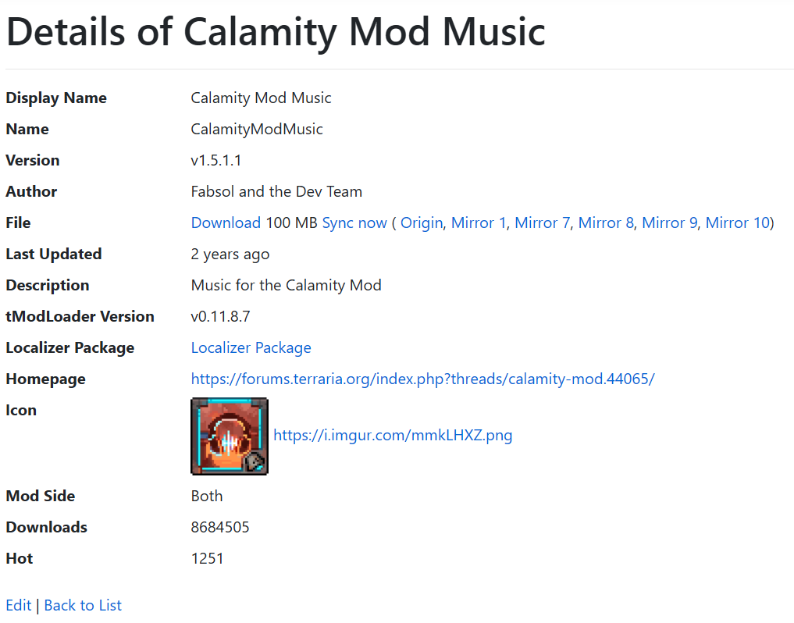
Task: Visit the forums.terraria.org homepage link
Action: click(422, 379)
